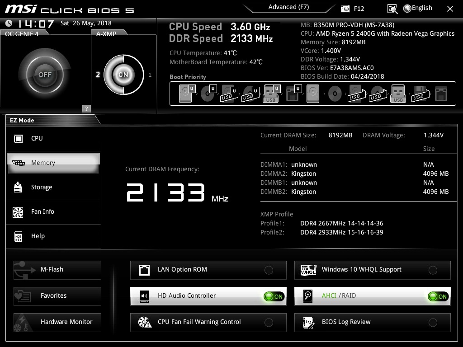This screenshot has width=463, height=347.
Task: Click the LAN Option ROM chip icon
Action: [x=144, y=270]
